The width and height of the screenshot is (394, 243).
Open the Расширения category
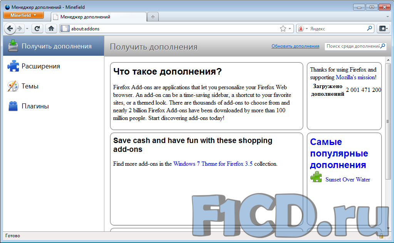pos(54,66)
